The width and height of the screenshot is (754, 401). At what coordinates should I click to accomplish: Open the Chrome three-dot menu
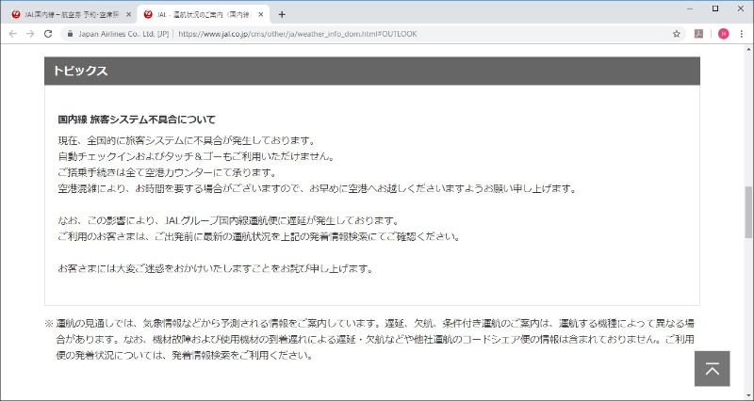[742, 33]
